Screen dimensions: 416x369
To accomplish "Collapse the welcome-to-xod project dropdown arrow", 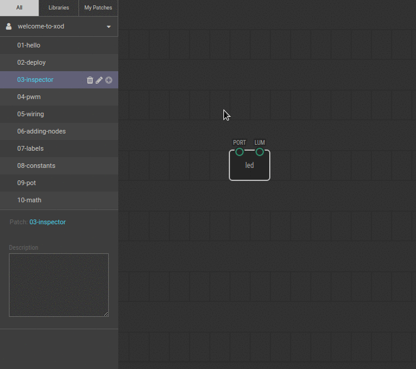I will [109, 27].
